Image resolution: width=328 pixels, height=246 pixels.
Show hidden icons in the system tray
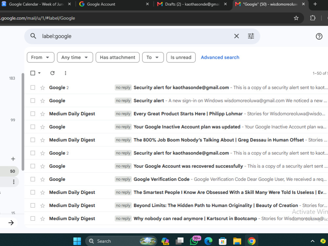tap(313, 241)
